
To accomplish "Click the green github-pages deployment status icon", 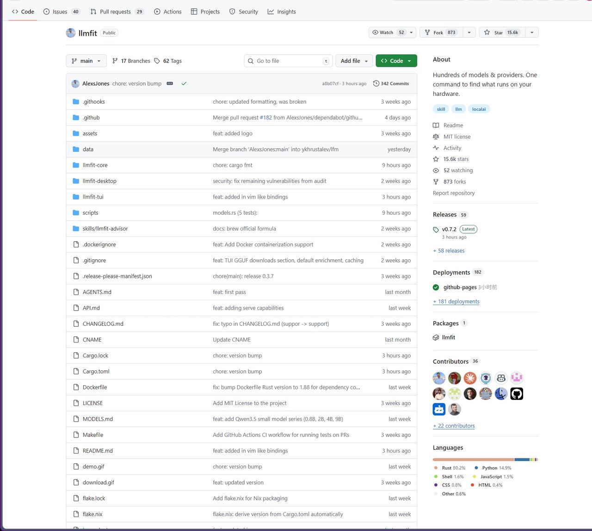I will tap(436, 287).
